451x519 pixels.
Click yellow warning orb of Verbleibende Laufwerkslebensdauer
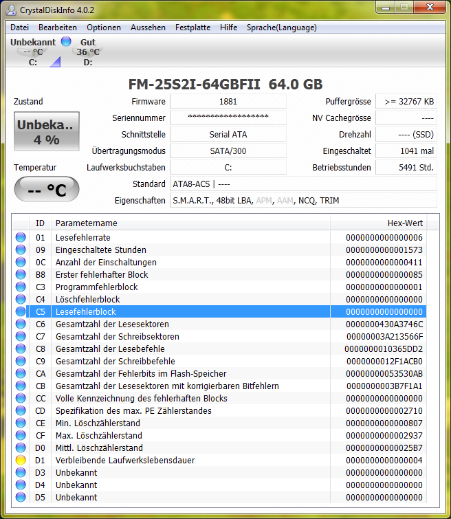pos(21,460)
